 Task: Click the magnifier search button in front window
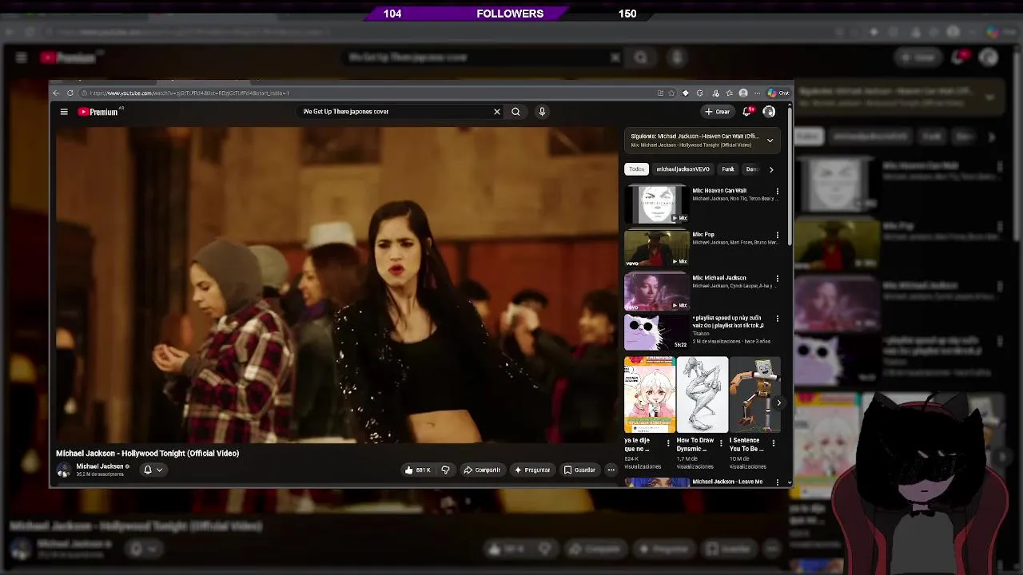click(515, 112)
